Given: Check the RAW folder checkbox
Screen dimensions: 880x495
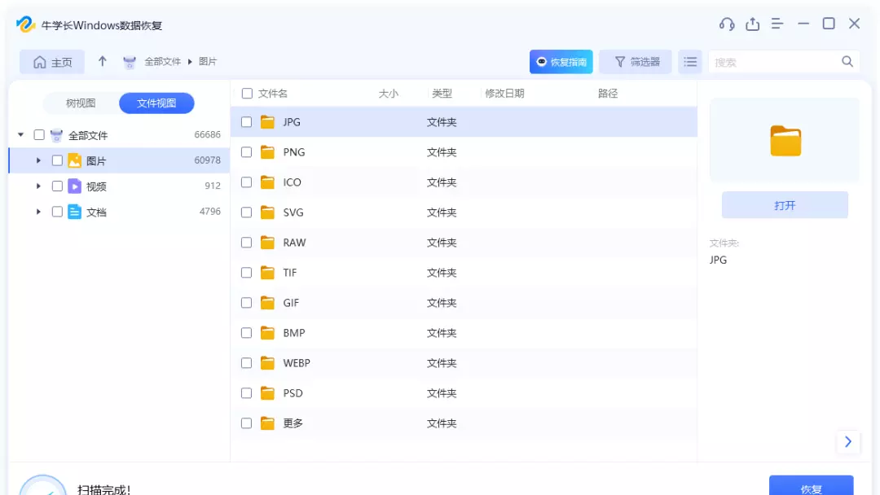Looking at the screenshot, I should 246,242.
